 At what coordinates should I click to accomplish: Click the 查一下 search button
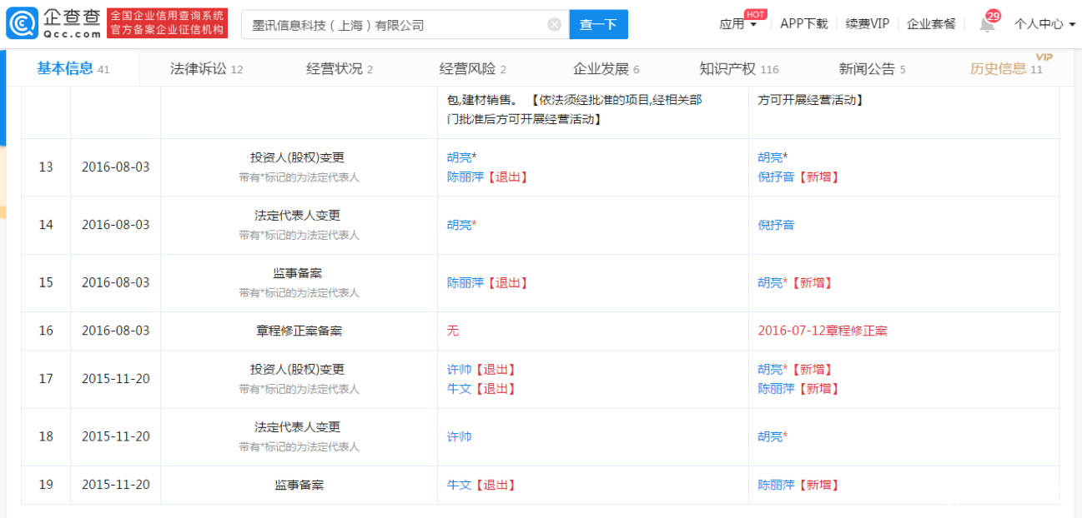598,25
